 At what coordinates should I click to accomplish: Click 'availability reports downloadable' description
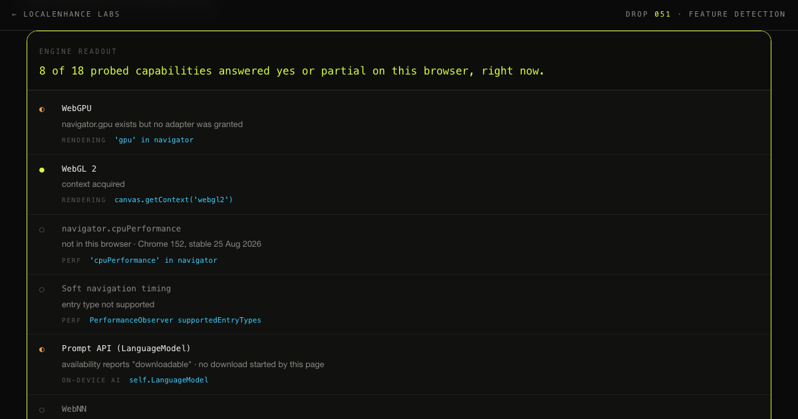[193, 364]
